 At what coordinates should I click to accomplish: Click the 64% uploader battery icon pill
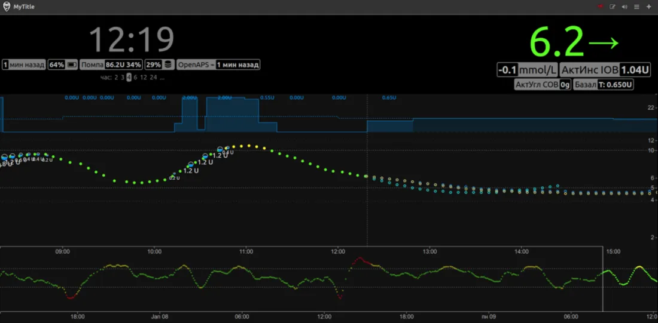63,65
